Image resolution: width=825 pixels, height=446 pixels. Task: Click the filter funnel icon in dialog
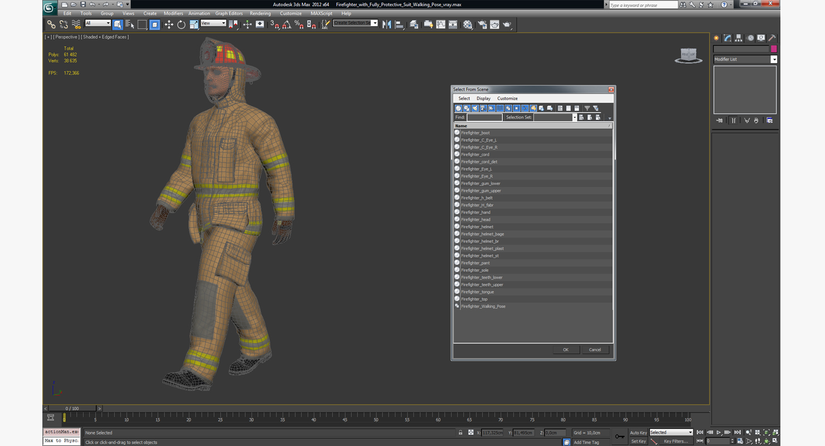587,108
